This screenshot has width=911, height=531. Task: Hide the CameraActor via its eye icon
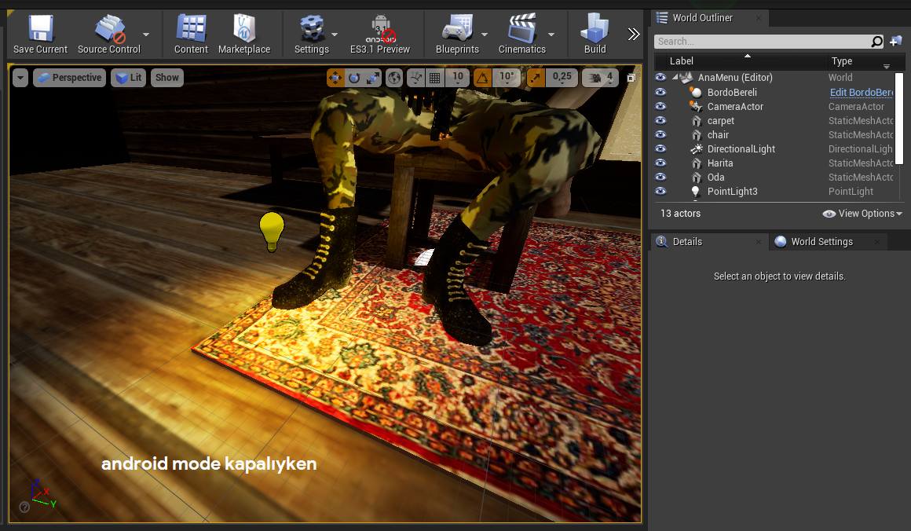[660, 106]
